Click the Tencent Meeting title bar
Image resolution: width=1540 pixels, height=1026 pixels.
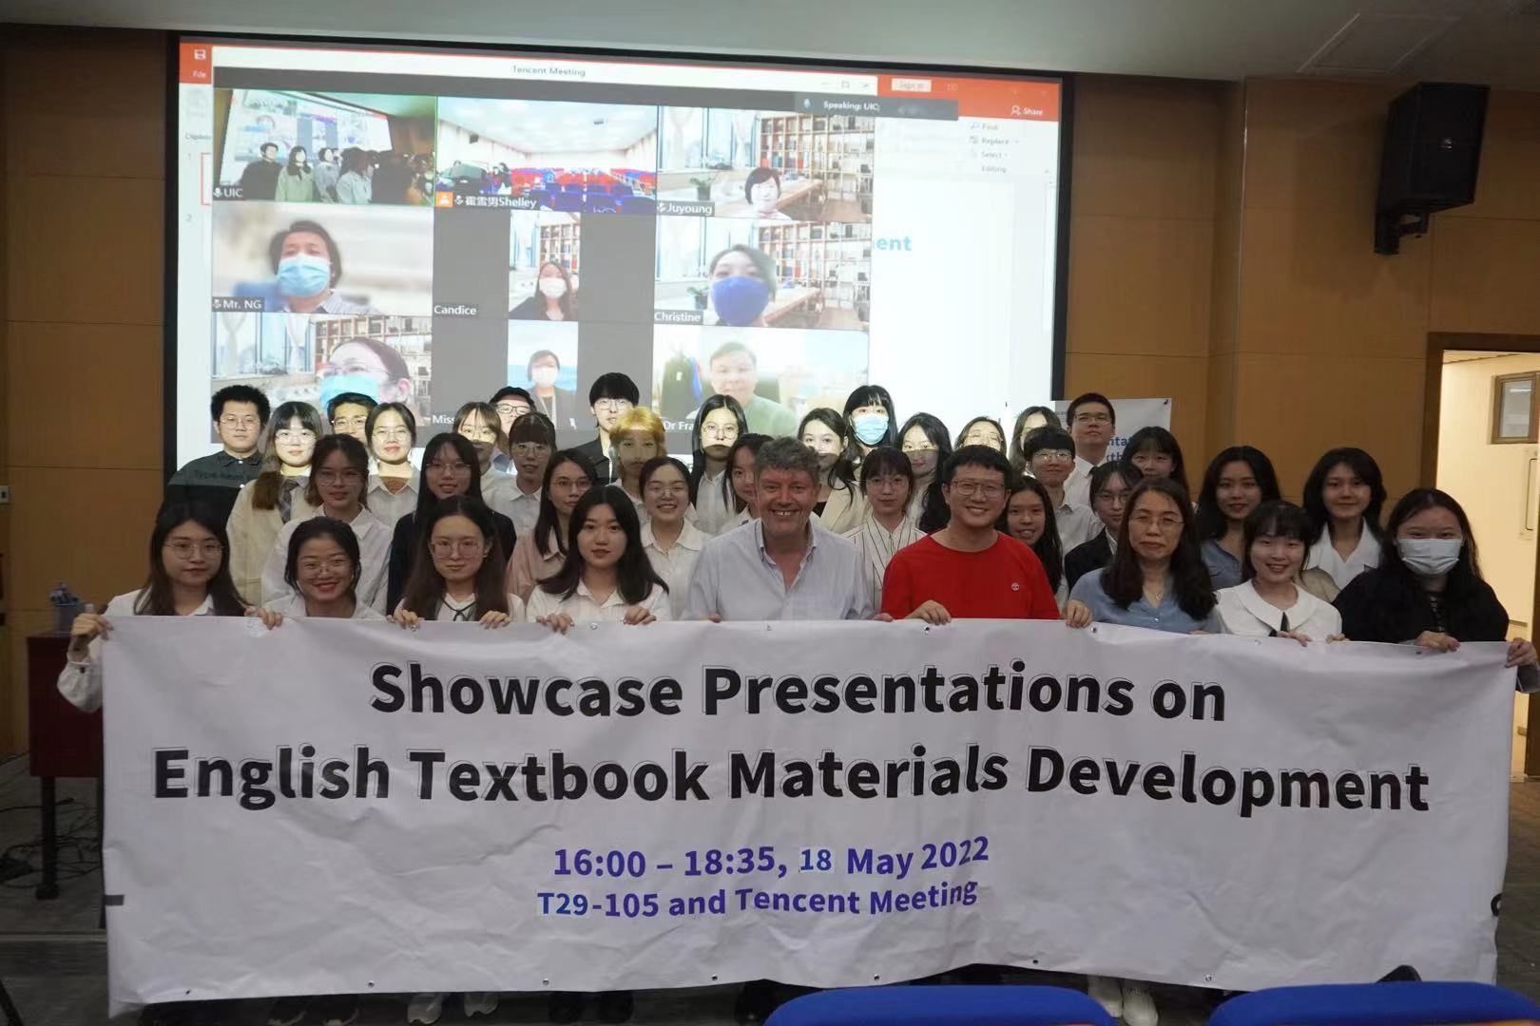[549, 71]
